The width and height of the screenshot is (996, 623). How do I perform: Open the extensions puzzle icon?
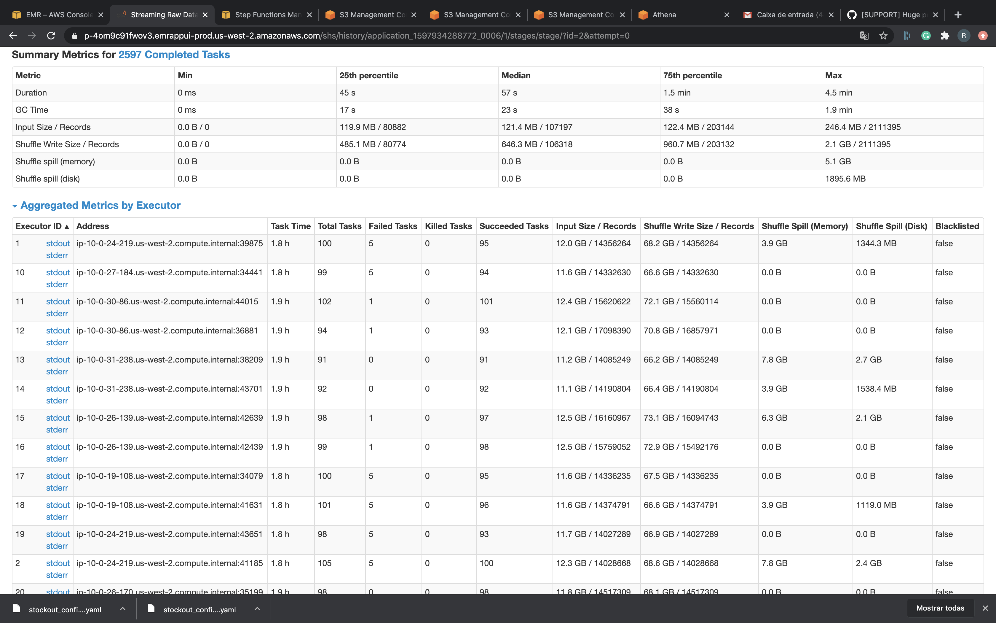coord(945,36)
